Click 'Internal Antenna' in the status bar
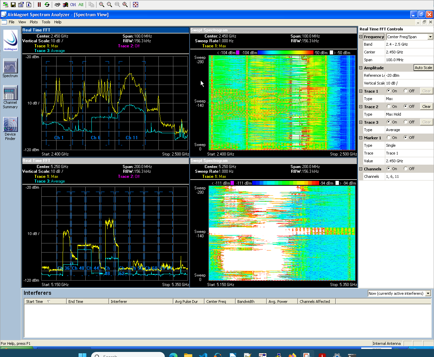The height and width of the screenshot is (357, 434). click(x=387, y=343)
